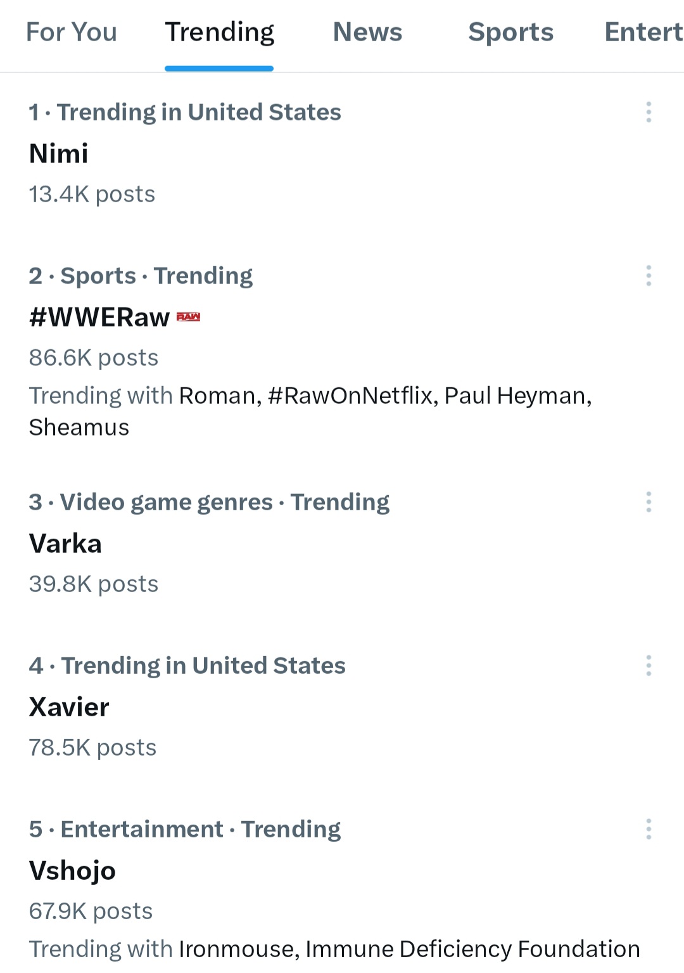The height and width of the screenshot is (973, 684).
Task: Click the RAW logo beside #WWERaw
Action: [x=188, y=317]
